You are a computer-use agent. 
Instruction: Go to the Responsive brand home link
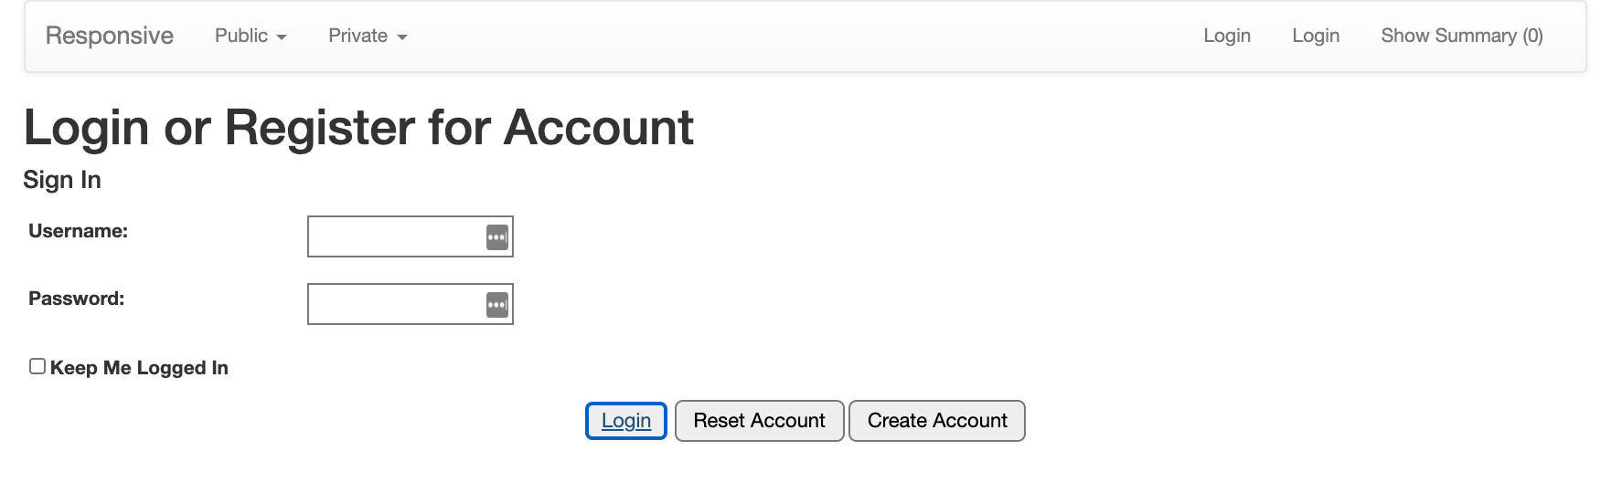pos(110,36)
